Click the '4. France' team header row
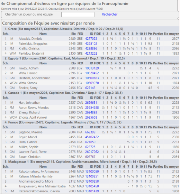Viewport: 180px width, 194px height. pyautogui.click(x=91, y=122)
